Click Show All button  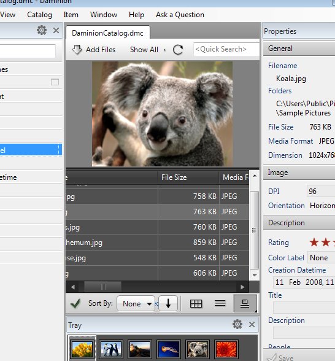tap(144, 50)
